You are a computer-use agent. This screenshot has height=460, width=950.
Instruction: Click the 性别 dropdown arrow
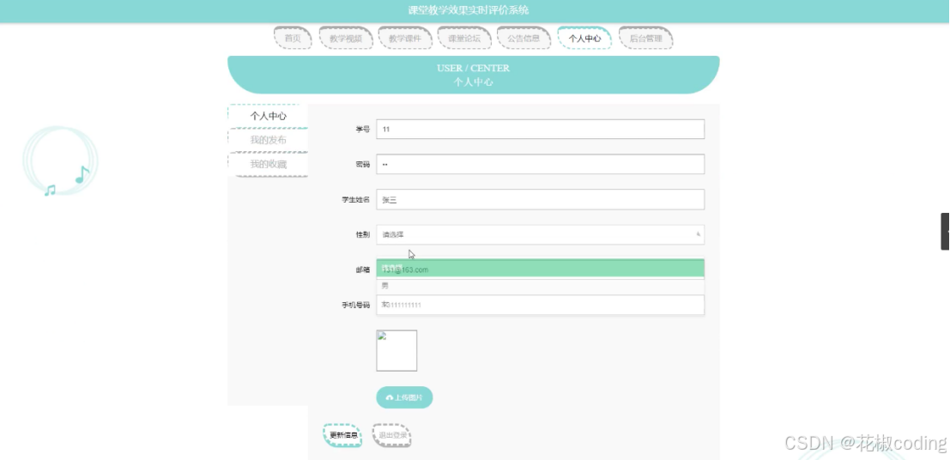698,234
